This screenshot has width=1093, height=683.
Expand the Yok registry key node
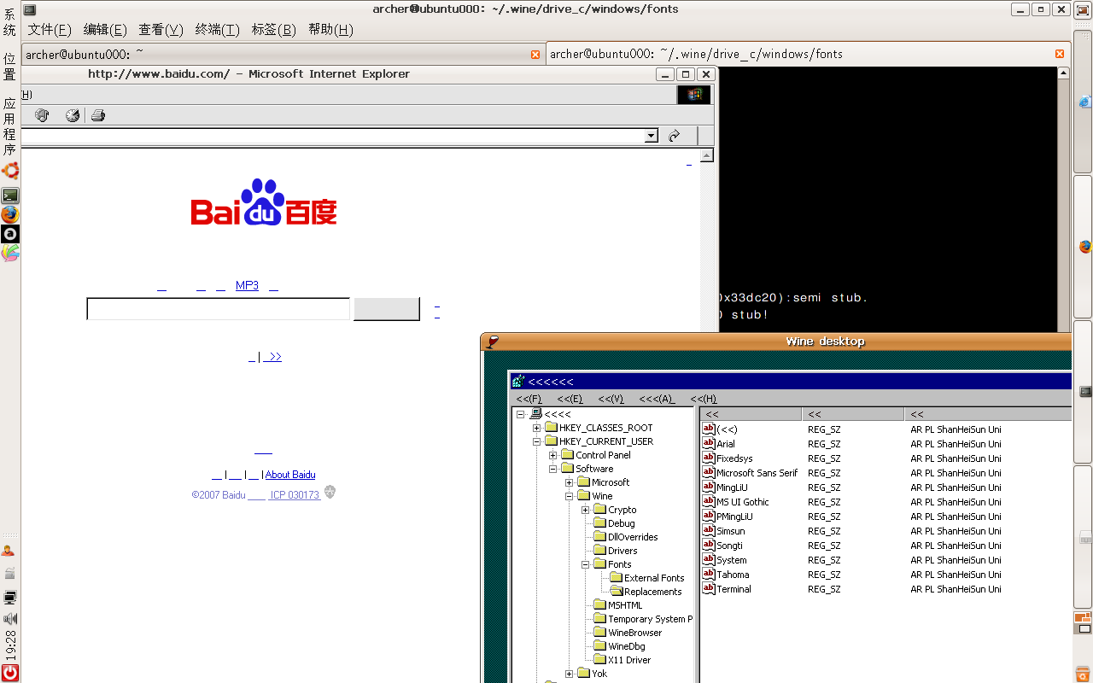(569, 674)
